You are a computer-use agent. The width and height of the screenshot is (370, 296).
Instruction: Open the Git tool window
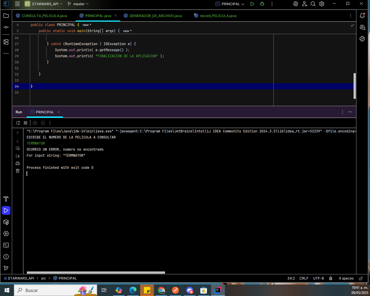tap(6, 268)
